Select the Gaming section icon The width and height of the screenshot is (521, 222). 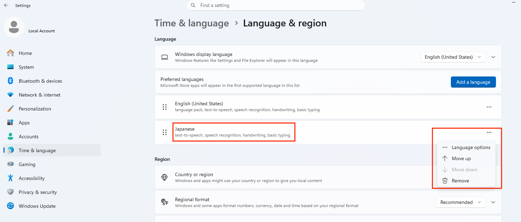10,164
